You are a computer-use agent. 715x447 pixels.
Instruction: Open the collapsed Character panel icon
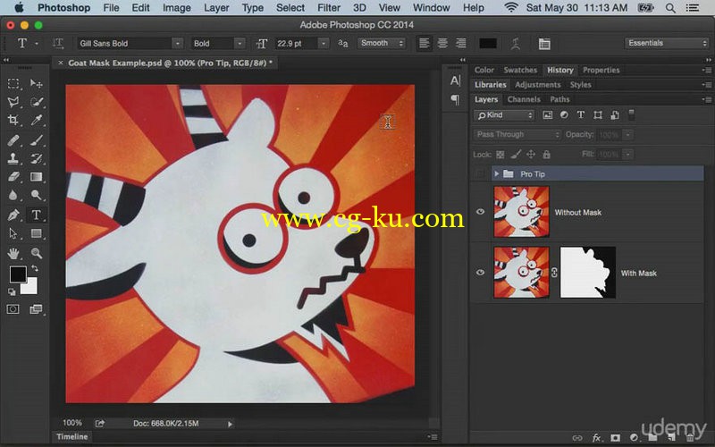(455, 80)
